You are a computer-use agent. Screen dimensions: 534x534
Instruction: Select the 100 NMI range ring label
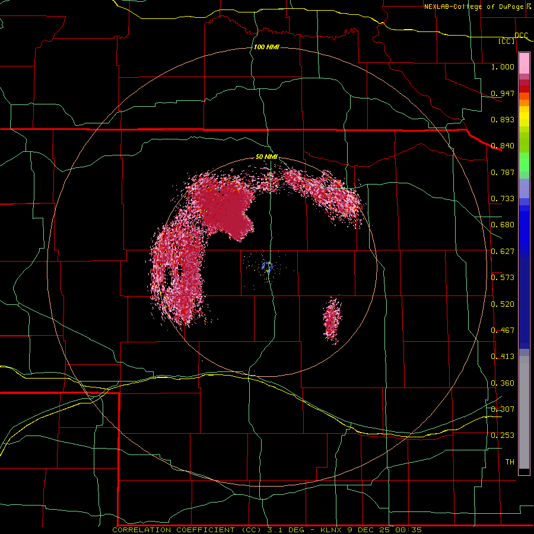tap(266, 47)
